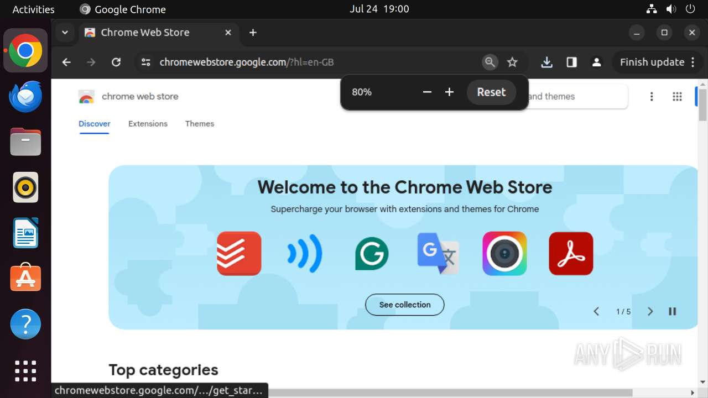Click the address bar URL

pyautogui.click(x=247, y=62)
